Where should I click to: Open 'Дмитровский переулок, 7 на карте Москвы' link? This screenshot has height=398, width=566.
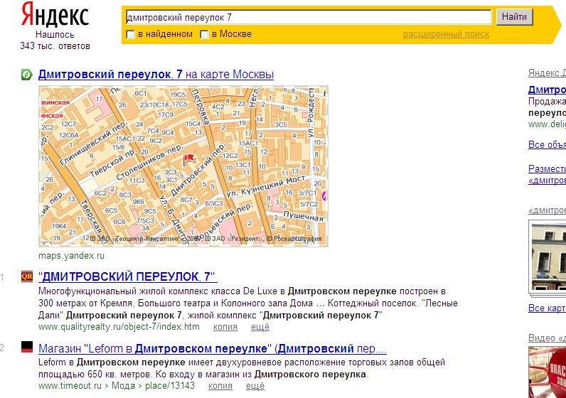click(x=156, y=75)
